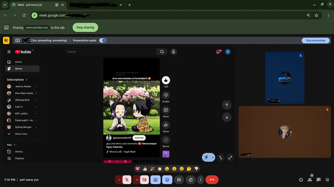Show more subscriptions
Image resolution: width=334 pixels, height=187 pixels.
[x=21, y=134]
